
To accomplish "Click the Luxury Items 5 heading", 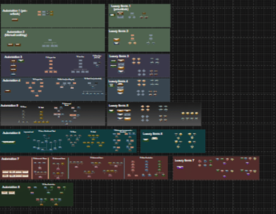I will (118, 105).
